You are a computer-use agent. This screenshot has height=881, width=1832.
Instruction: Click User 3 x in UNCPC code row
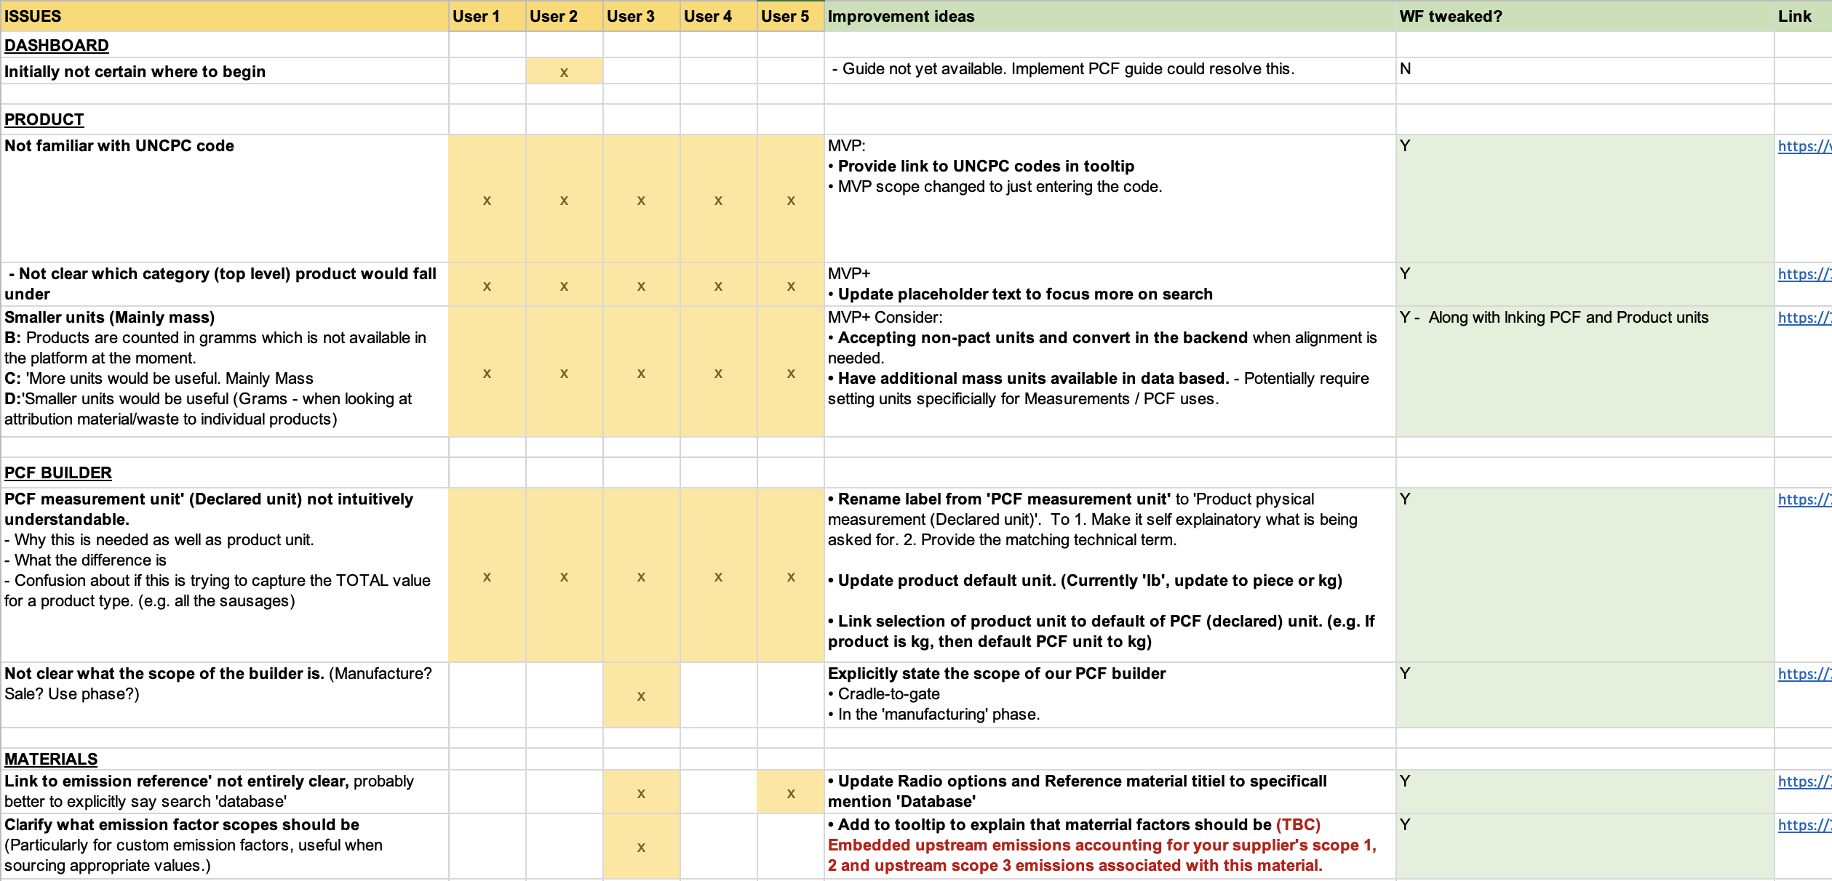(641, 200)
